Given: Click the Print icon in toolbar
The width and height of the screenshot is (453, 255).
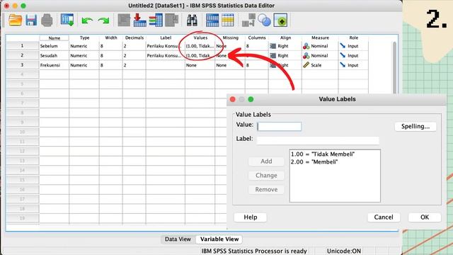Looking at the screenshot, I should (x=47, y=21).
